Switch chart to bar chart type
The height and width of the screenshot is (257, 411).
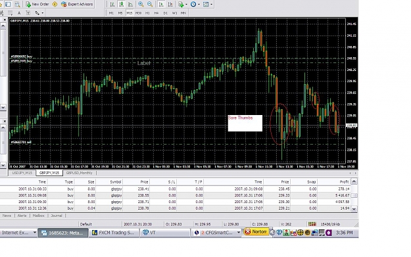point(112,4)
